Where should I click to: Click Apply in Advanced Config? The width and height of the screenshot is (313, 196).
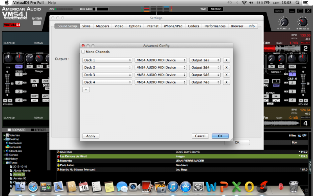coord(91,136)
